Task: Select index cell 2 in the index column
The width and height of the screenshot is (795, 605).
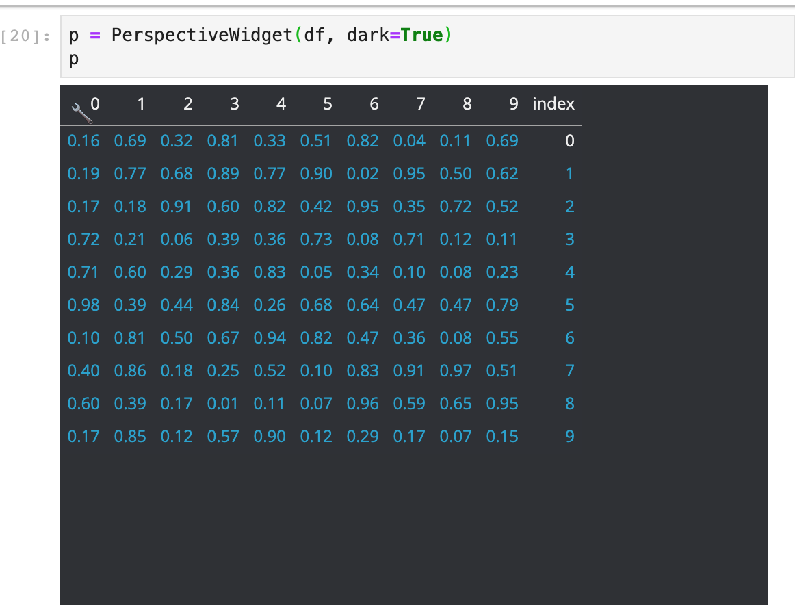Action: (570, 207)
